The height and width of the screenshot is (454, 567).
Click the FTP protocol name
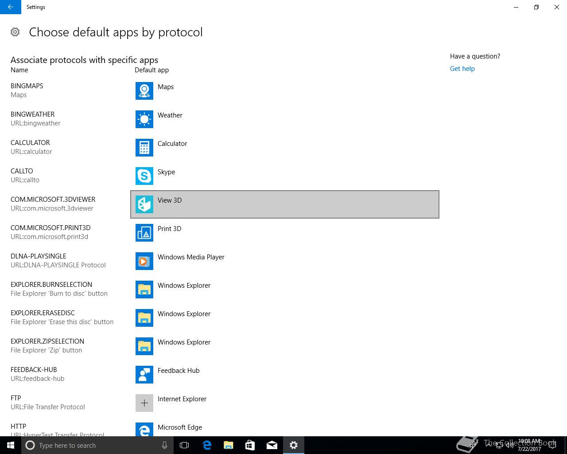[x=16, y=398]
